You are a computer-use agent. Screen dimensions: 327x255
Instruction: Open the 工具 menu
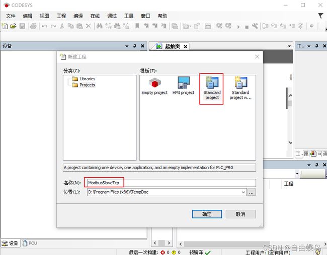click(x=129, y=16)
